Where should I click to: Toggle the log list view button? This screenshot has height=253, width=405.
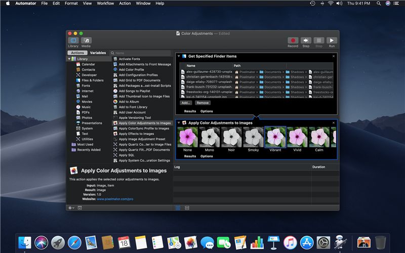(x=178, y=208)
